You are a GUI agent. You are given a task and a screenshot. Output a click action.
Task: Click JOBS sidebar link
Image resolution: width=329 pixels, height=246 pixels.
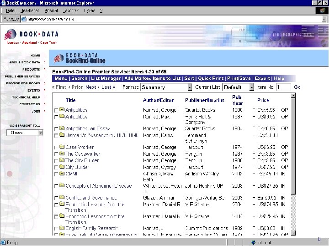pyautogui.click(x=36, y=111)
